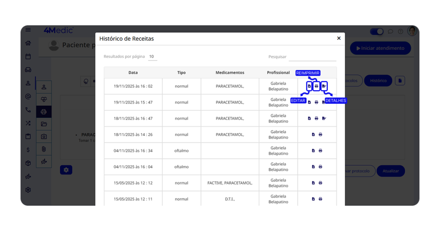Click edit icon for 04/11/2025 16:34 oftalmo row
The width and height of the screenshot is (440, 231).
pyautogui.click(x=313, y=151)
